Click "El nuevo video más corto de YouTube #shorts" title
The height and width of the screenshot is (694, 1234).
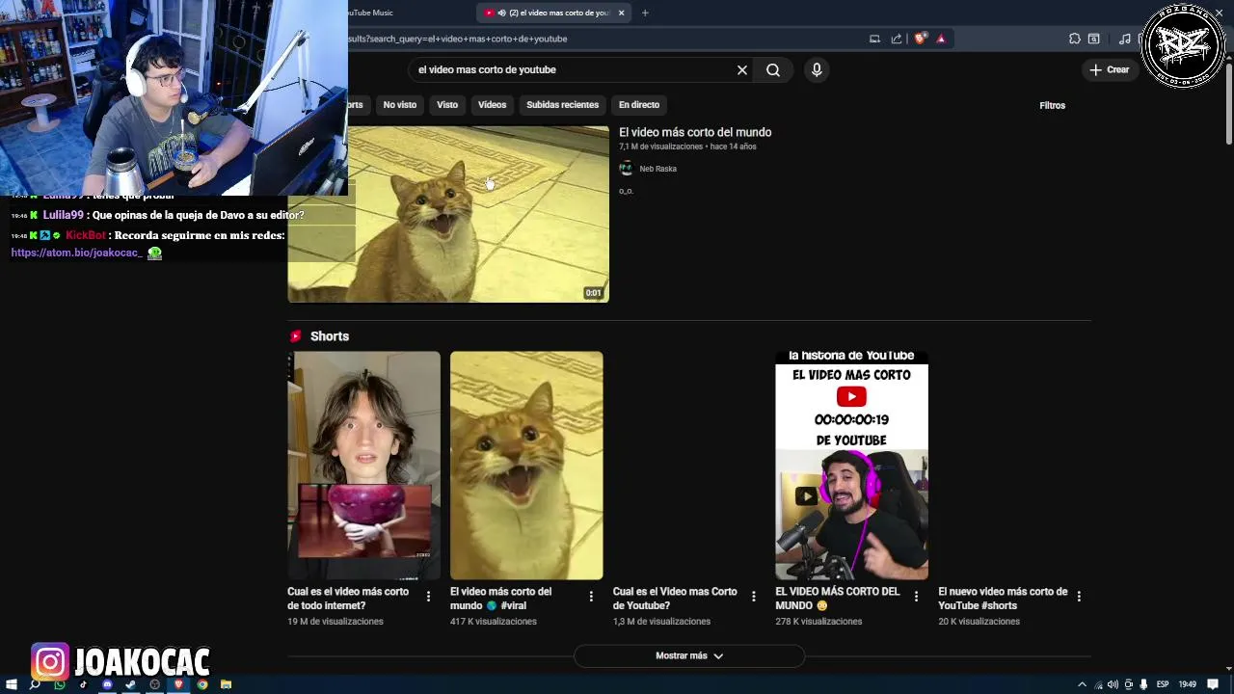coord(1003,599)
